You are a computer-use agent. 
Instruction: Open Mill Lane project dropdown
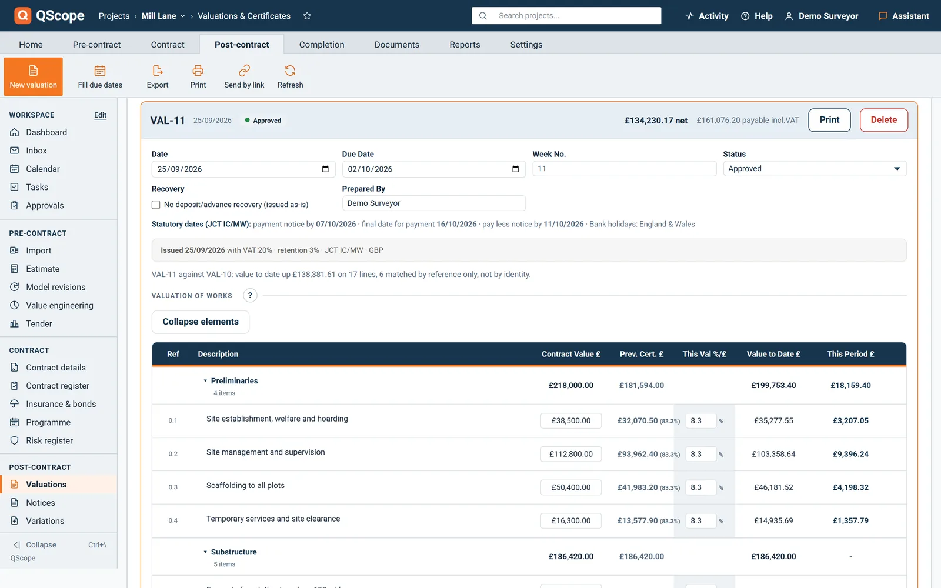pos(163,16)
